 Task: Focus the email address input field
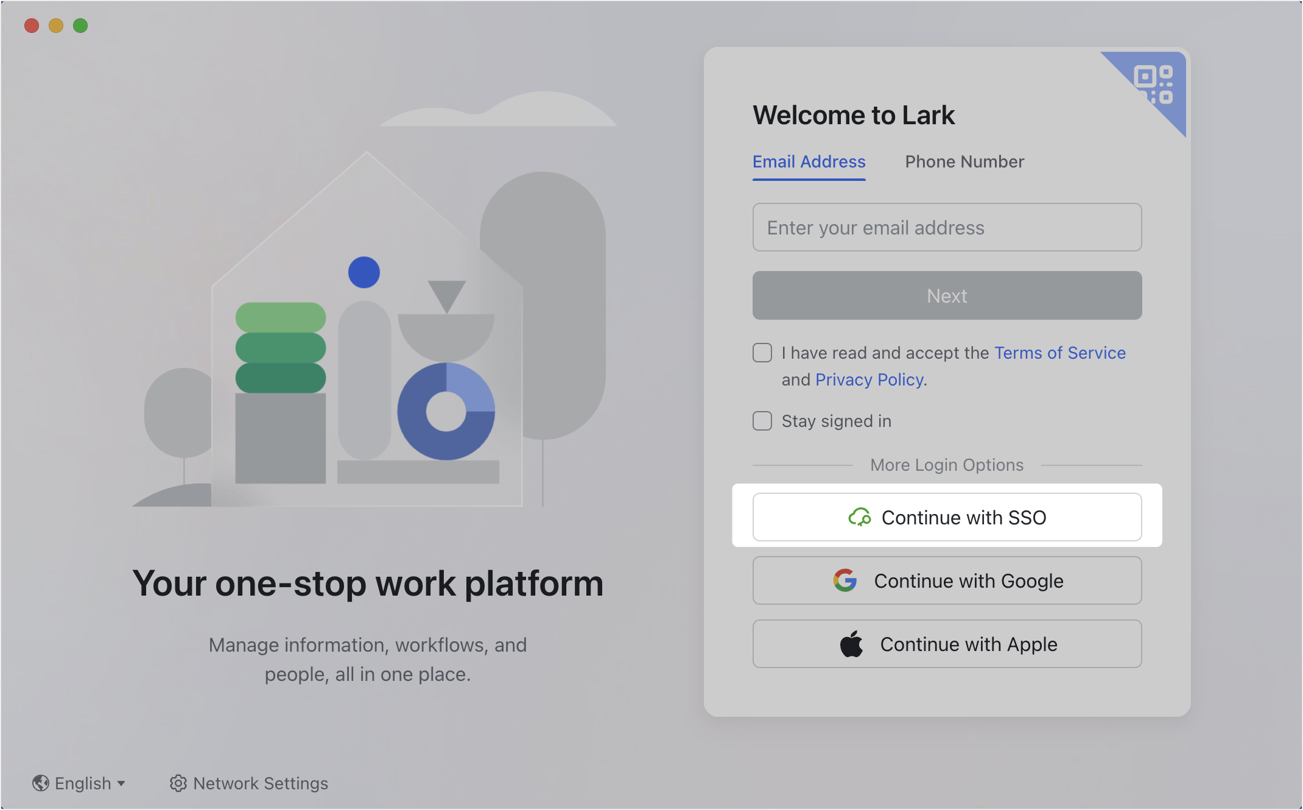(x=947, y=227)
